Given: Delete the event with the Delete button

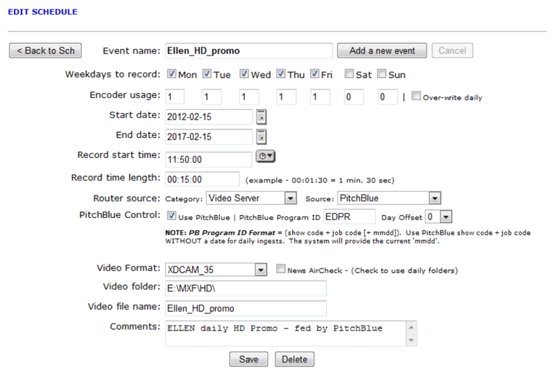Looking at the screenshot, I should click(294, 359).
